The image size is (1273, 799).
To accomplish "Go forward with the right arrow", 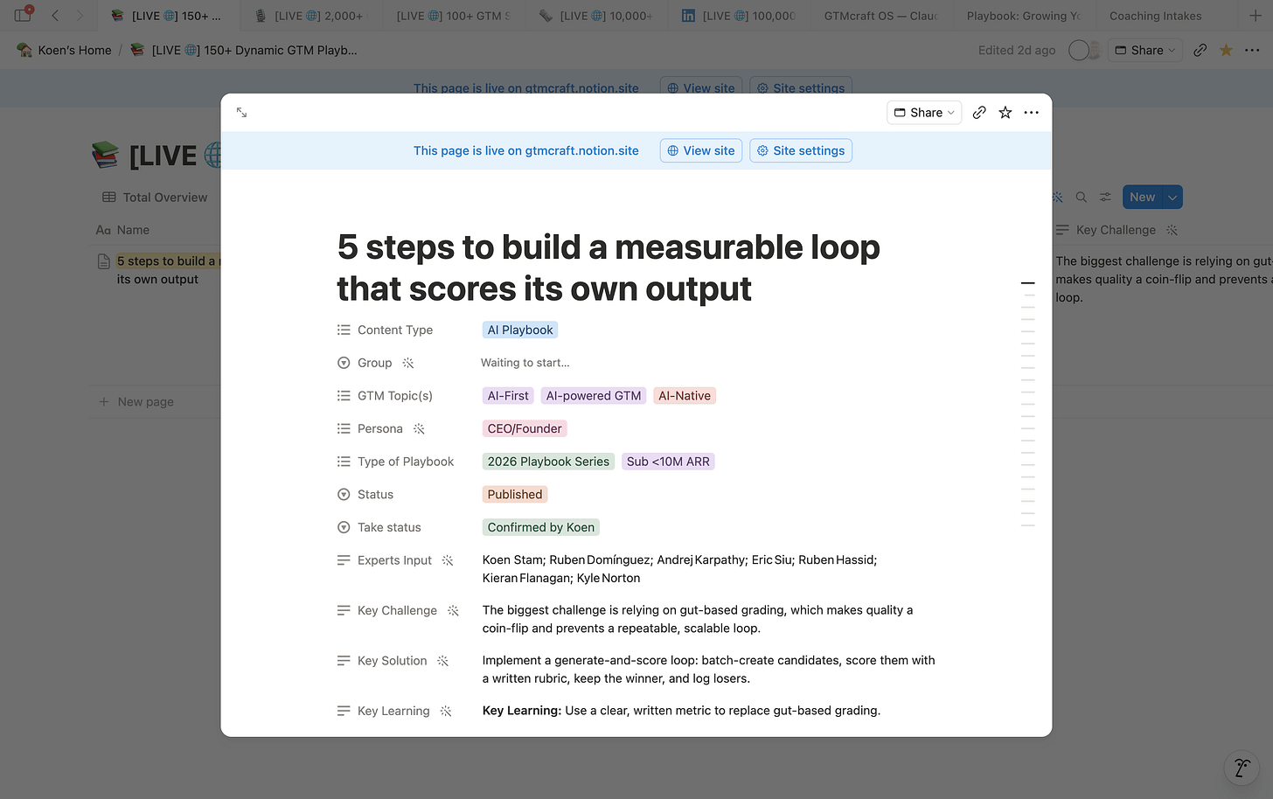I will tap(80, 16).
